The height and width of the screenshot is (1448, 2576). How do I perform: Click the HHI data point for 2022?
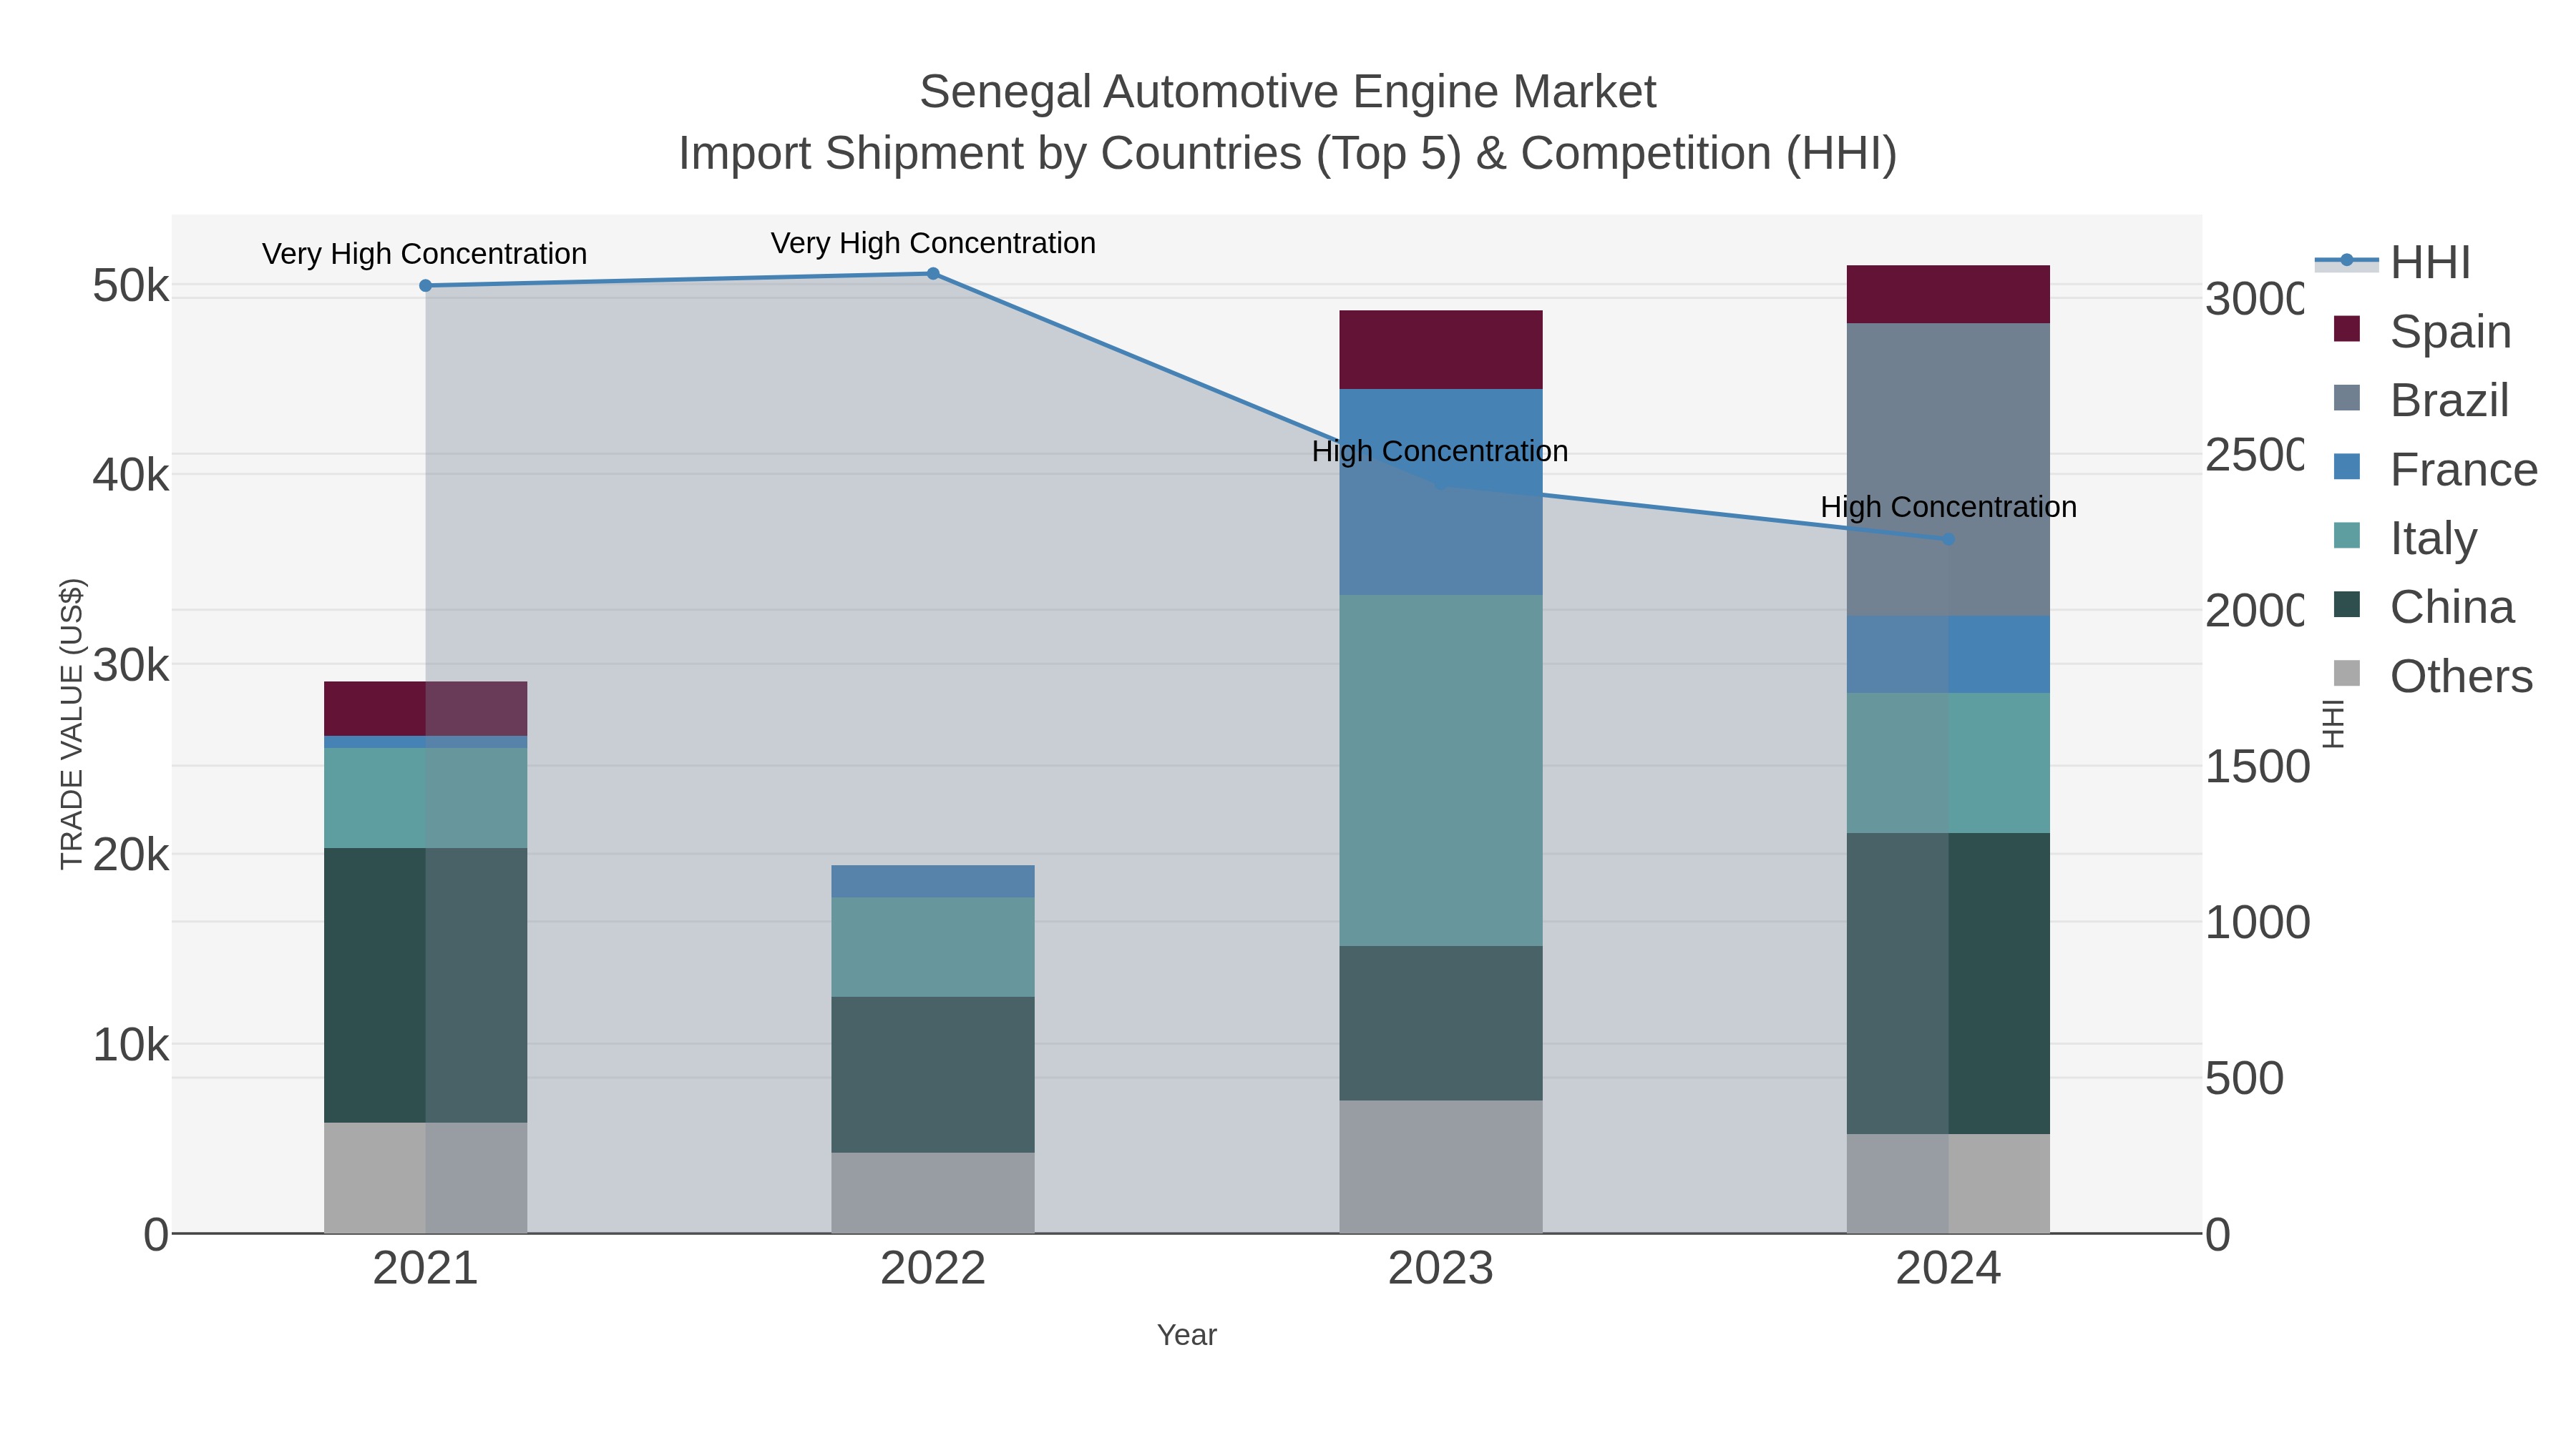[933, 274]
